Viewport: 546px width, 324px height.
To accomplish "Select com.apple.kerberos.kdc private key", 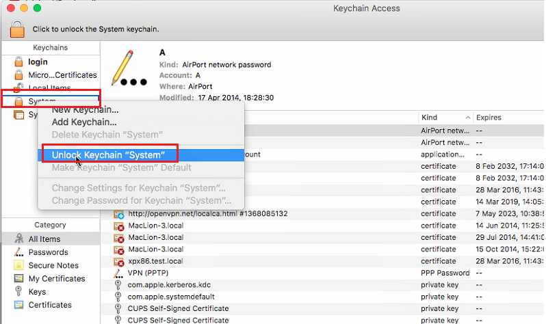I will point(322,285).
